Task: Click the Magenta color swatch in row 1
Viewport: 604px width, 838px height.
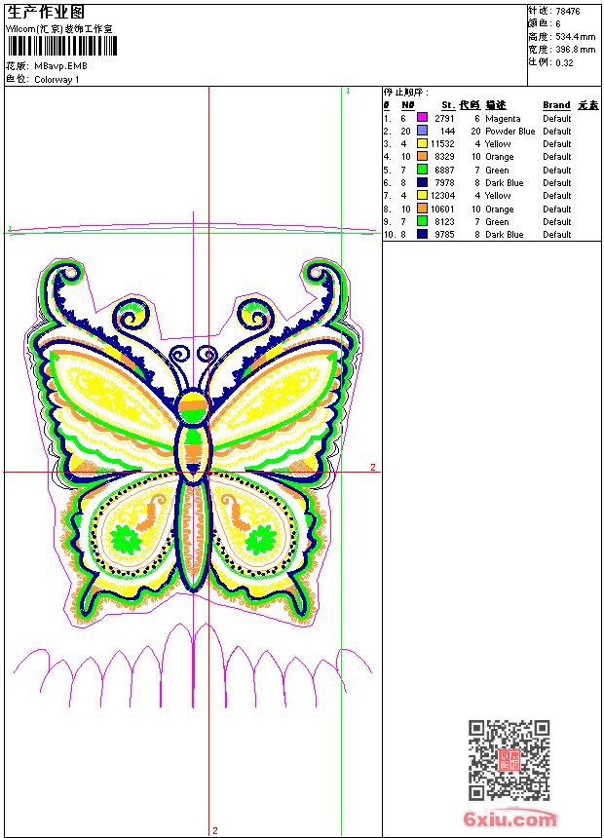Action: click(422, 118)
